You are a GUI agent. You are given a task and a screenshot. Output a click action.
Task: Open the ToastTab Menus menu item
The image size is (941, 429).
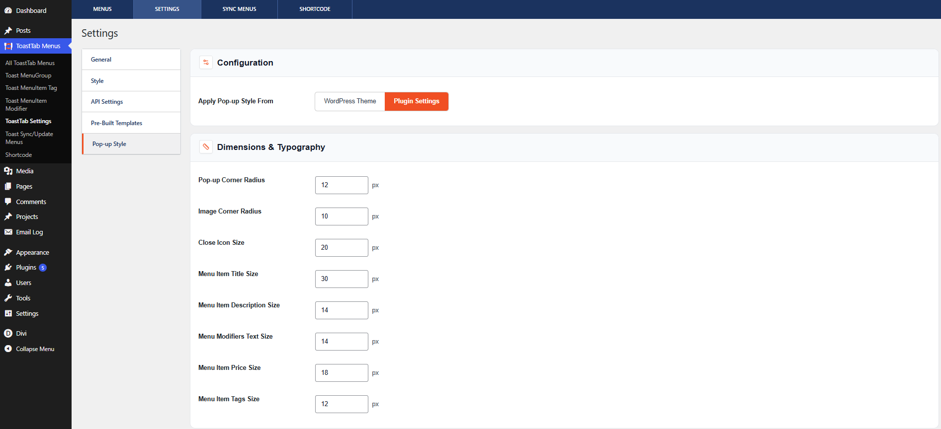pyautogui.click(x=36, y=46)
